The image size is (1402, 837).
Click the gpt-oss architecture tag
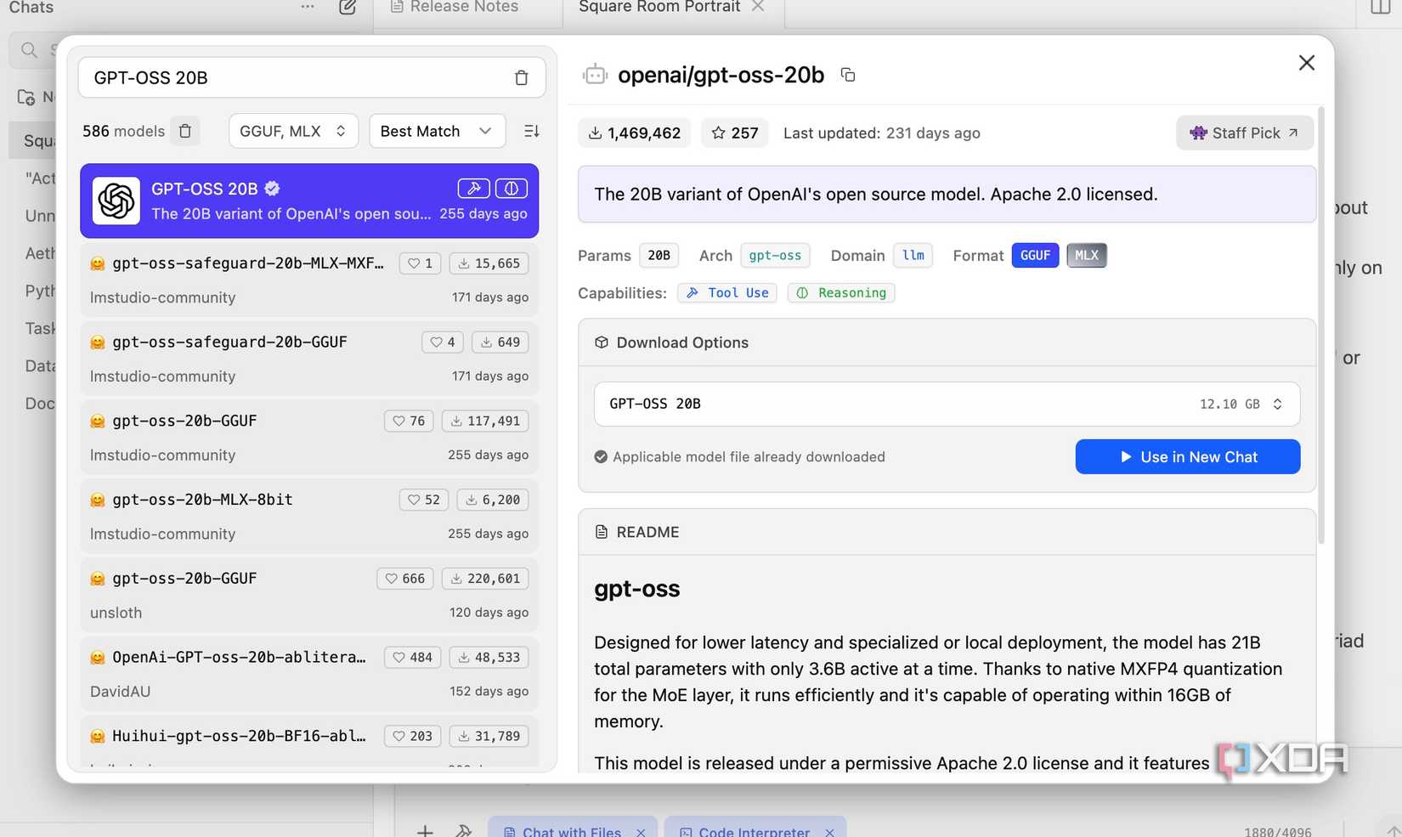775,255
